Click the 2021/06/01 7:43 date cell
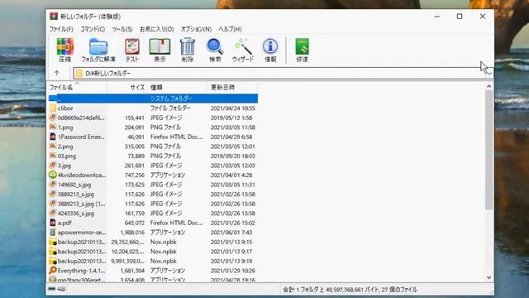 tap(231, 232)
